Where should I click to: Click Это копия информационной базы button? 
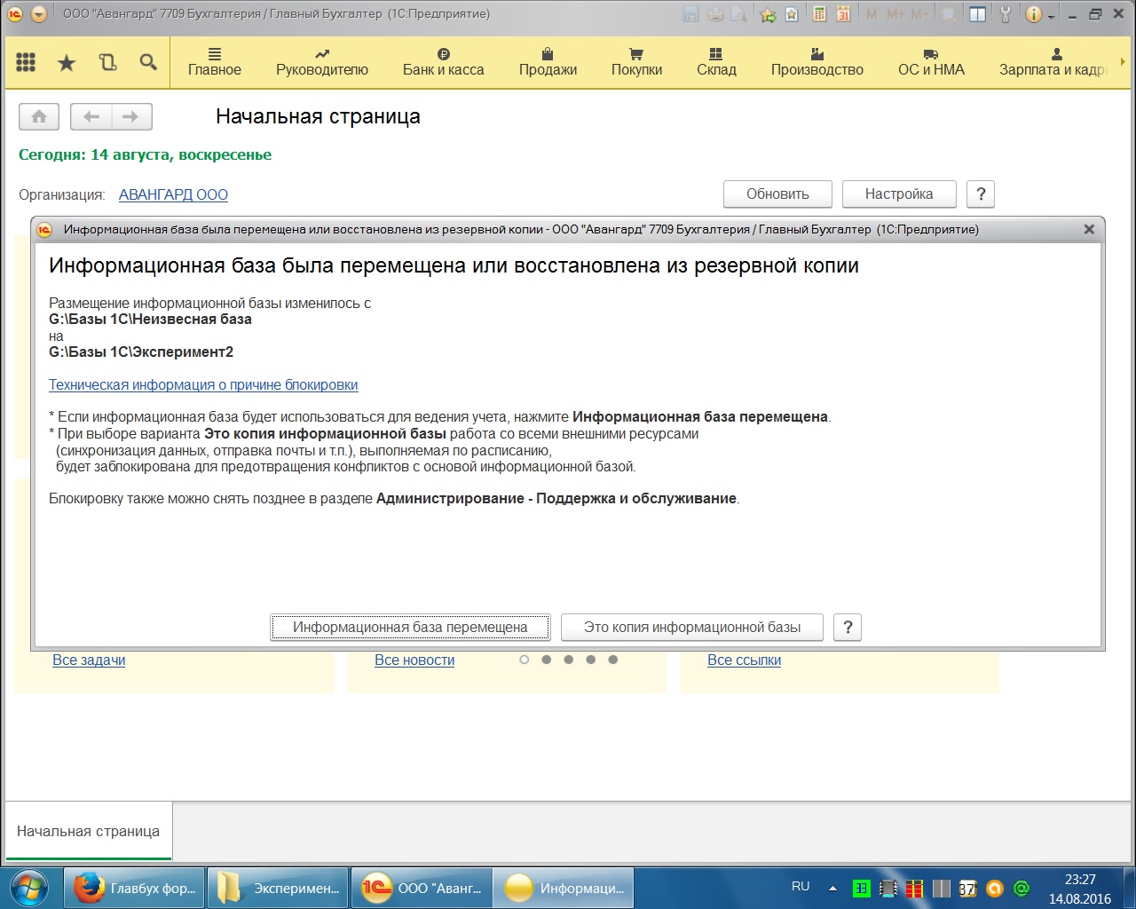point(691,627)
